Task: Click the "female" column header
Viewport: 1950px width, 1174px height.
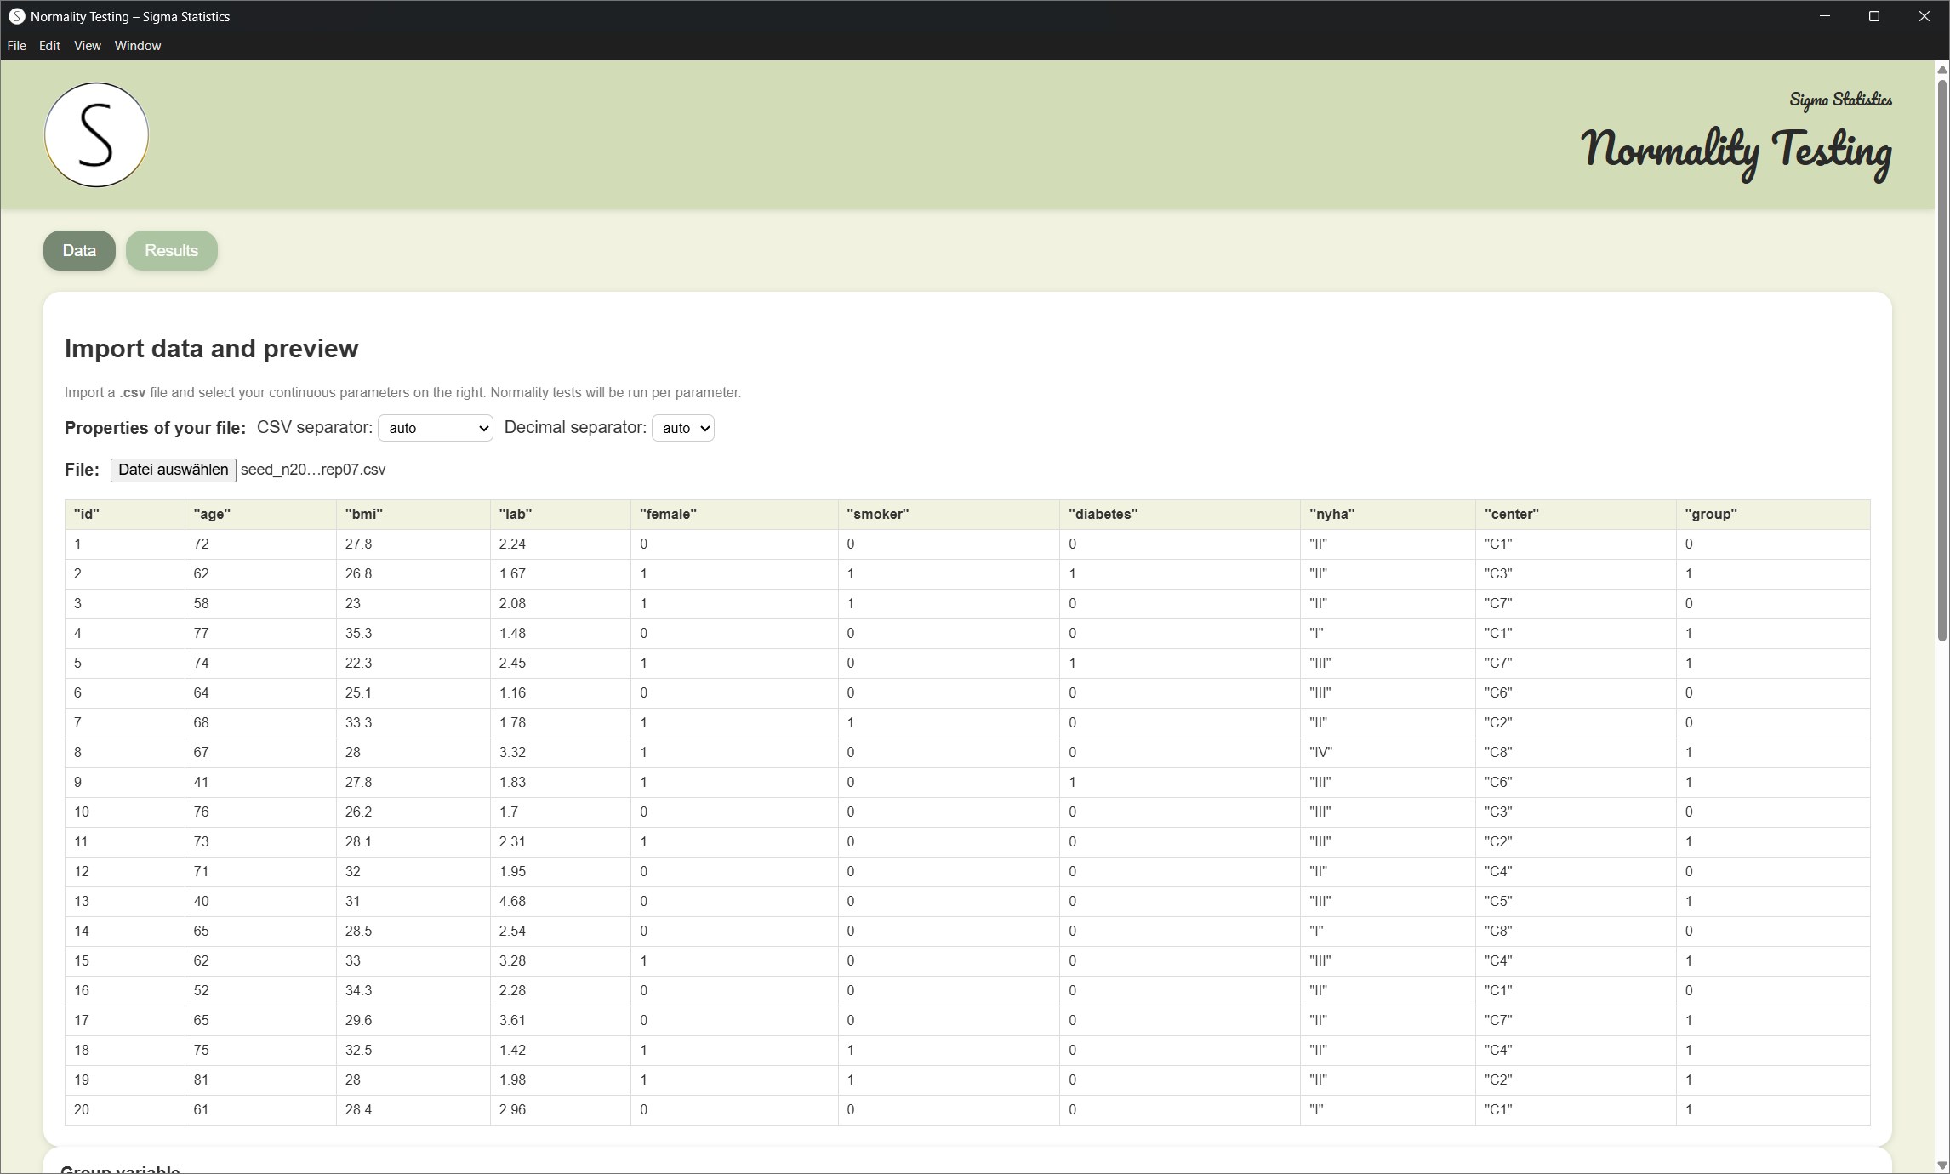Action: [734, 515]
